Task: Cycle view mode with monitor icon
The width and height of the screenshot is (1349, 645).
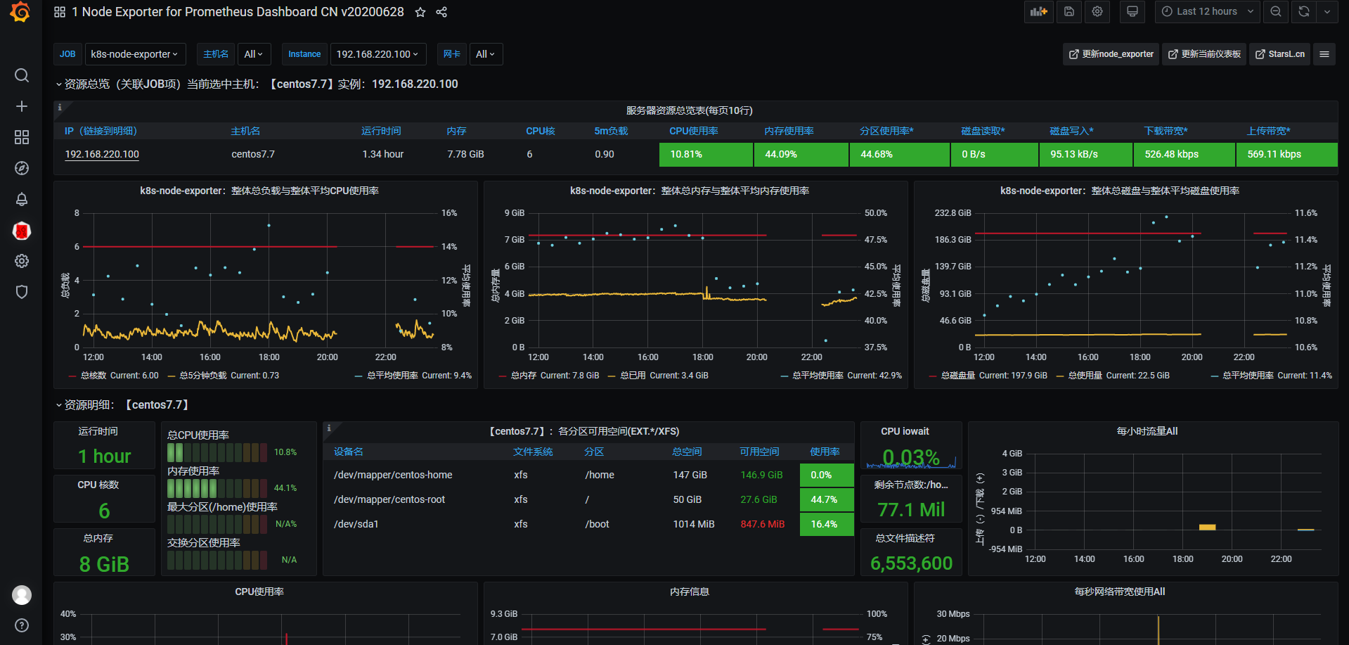Action: pyautogui.click(x=1132, y=12)
